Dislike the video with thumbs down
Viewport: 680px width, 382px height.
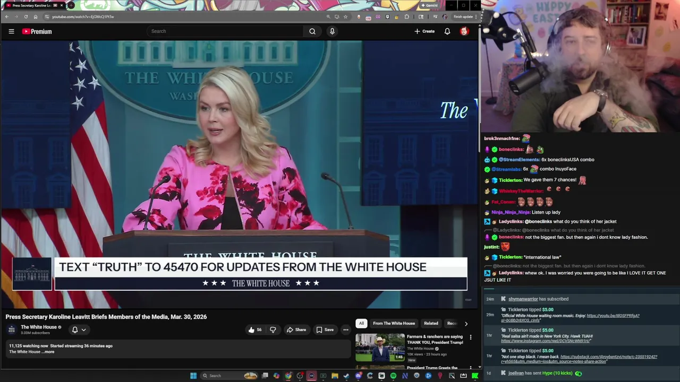[273, 329]
